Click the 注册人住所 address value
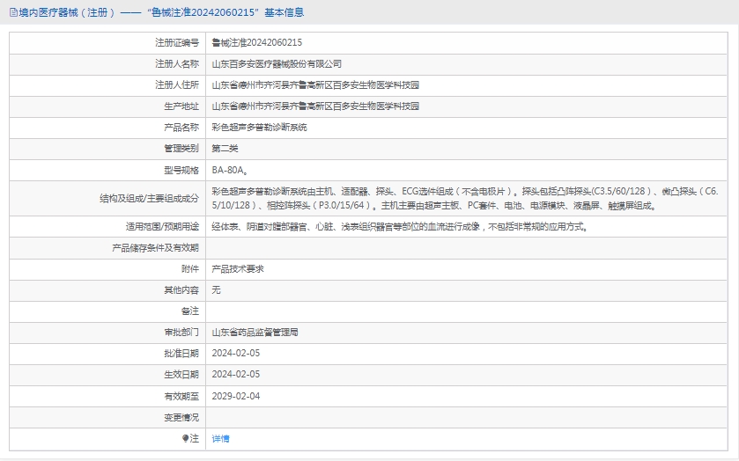The width and height of the screenshot is (739, 461). click(x=315, y=84)
